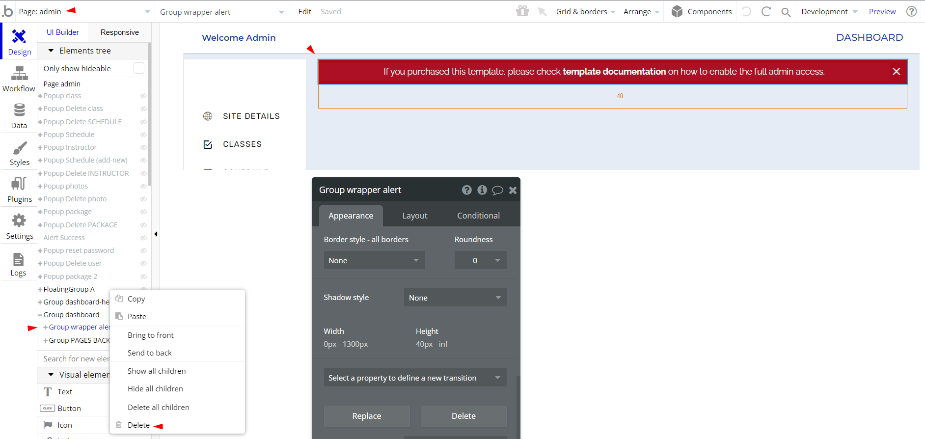Collapse the Elements tree section
Image resolution: width=925 pixels, height=439 pixels.
click(51, 51)
